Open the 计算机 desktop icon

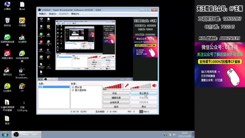click(x=7, y=6)
